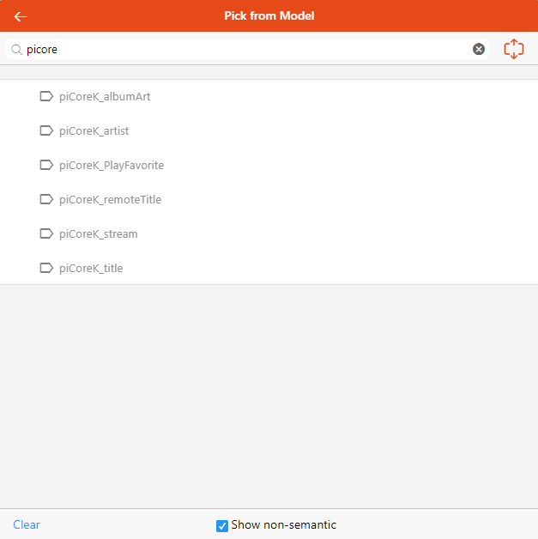538x539 pixels.
Task: Click tag icon beside piCoreK_artist
Action: tap(46, 130)
